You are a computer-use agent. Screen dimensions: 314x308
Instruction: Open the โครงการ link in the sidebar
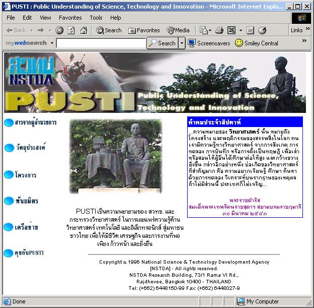coord(25,175)
